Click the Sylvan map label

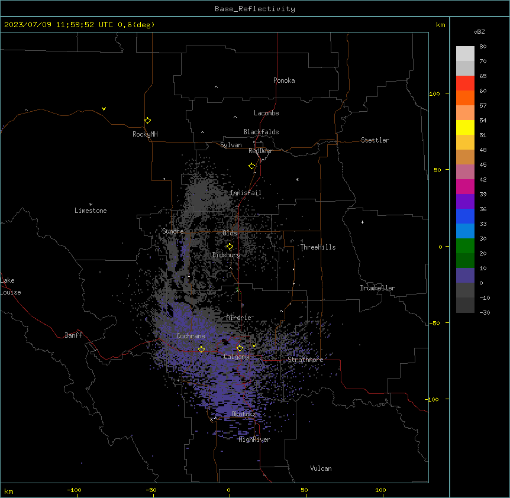pyautogui.click(x=231, y=145)
